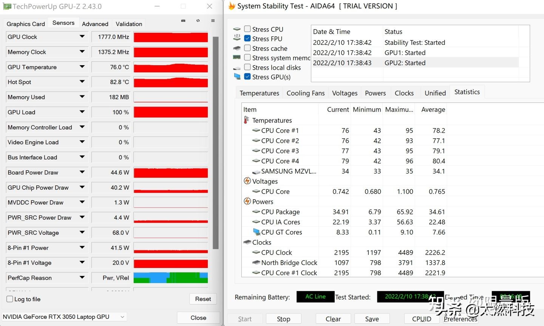Click the PerfCap Reason colored graph
Screen dimensions: 544x326
click(171, 278)
